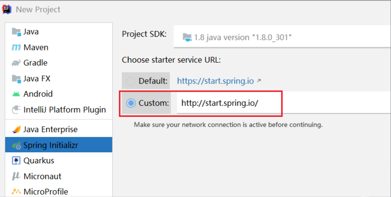Click the MicroProfile wave icon
391x197 pixels.
(x=16, y=191)
